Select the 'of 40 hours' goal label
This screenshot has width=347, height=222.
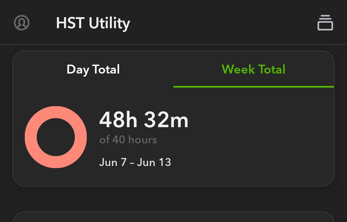pos(128,140)
